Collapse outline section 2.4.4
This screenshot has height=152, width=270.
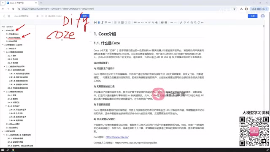click(6, 106)
